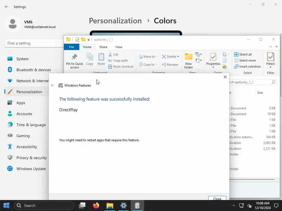Click Rename in Organize group
The height and width of the screenshot is (211, 282).
[x=170, y=65]
